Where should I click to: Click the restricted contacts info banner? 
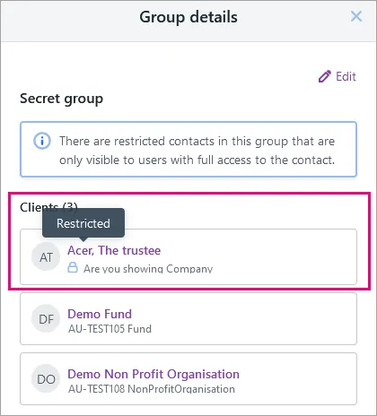tap(188, 149)
